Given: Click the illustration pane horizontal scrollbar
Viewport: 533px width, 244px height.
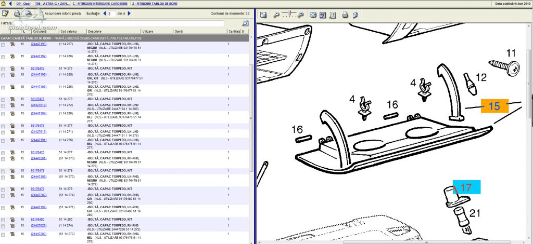Looking at the screenshot, I should [427, 242].
